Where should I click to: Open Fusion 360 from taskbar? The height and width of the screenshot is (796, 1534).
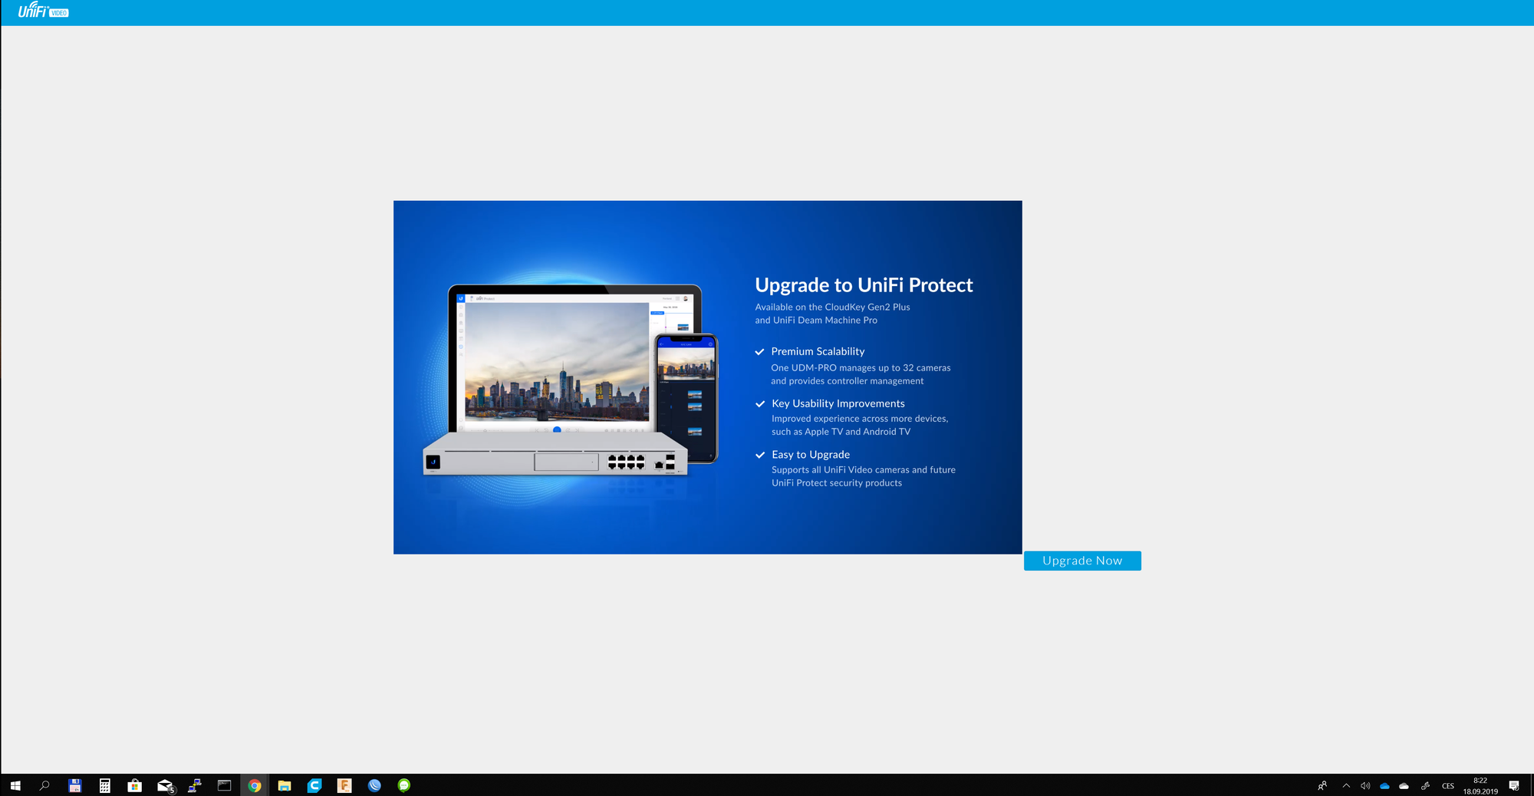(x=344, y=785)
